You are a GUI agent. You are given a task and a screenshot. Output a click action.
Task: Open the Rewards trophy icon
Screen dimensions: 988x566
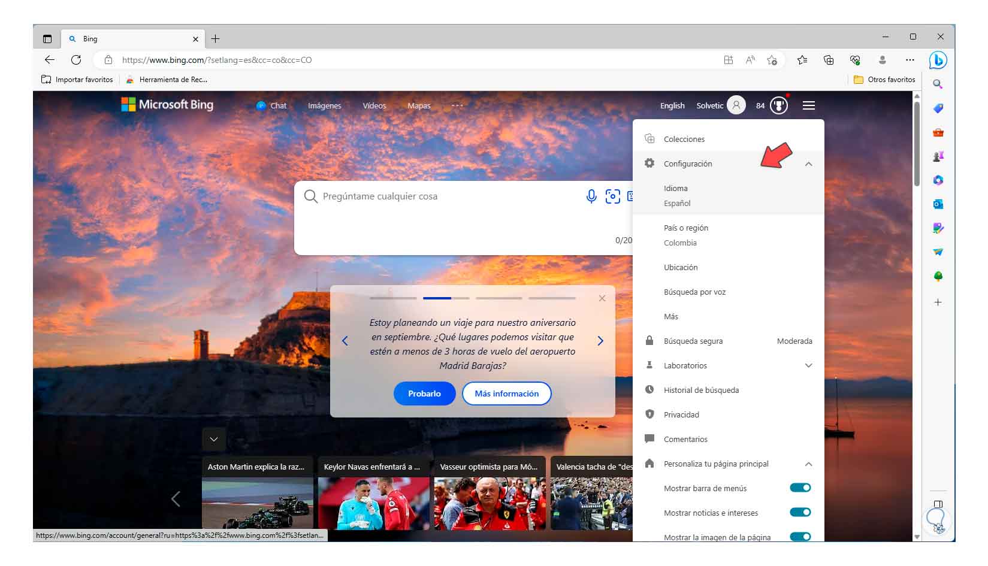[779, 106]
